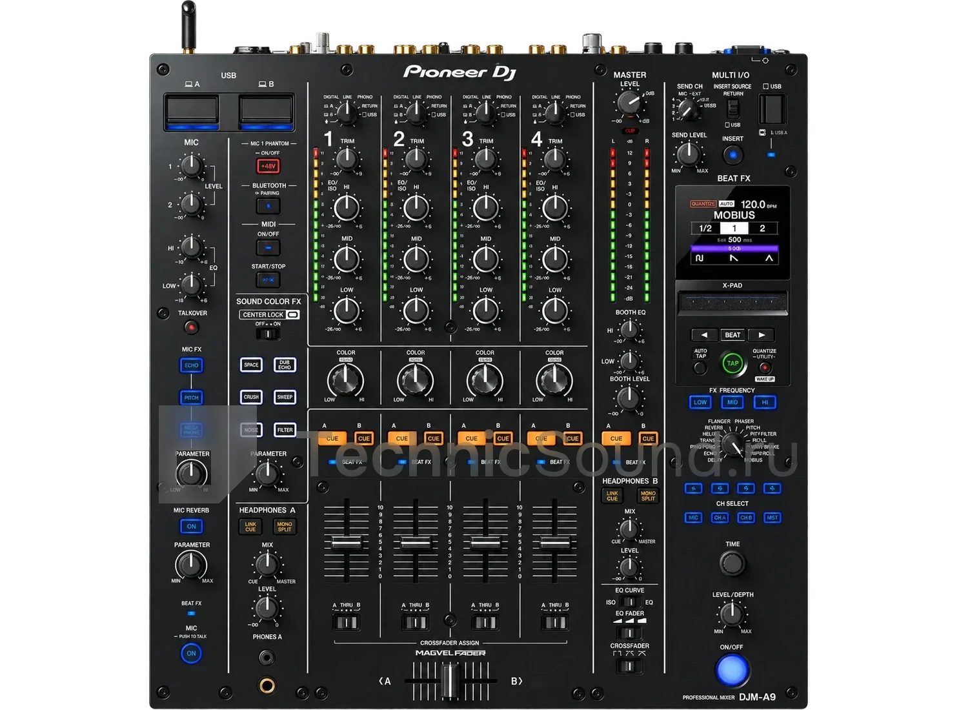Screen dimensions: 959x710
Task: Click the red QUANTIZE utility button
Action: pos(765,368)
